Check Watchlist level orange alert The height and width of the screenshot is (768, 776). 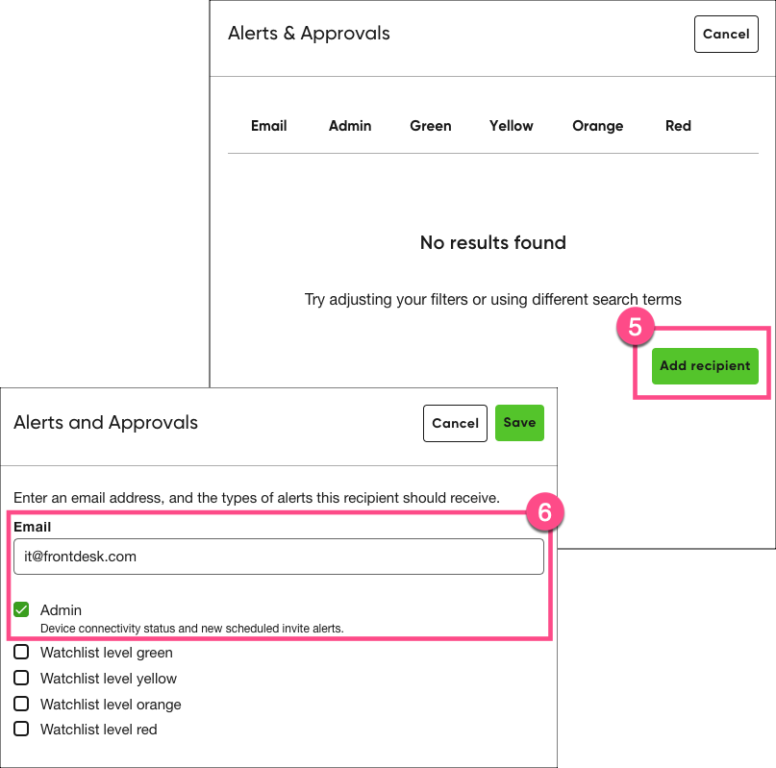coord(22,704)
